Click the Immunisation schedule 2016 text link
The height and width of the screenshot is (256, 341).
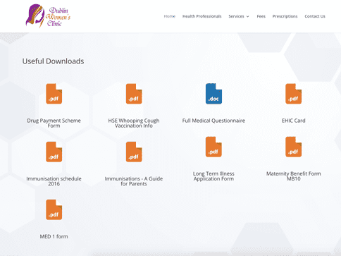[54, 181]
